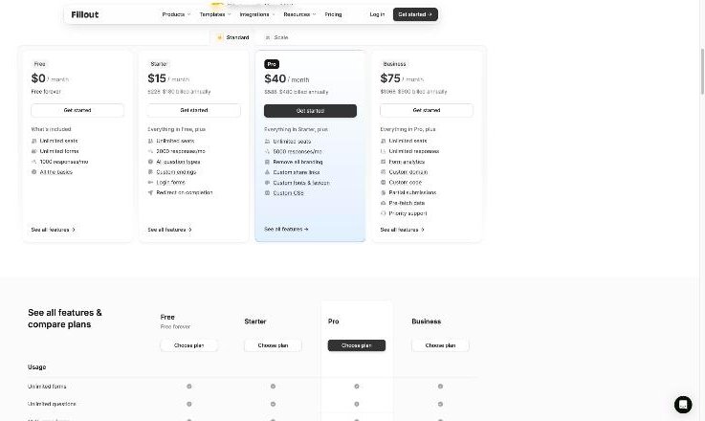
Task: Click the Free plan Unlimited seats icon
Action: [x=33, y=141]
